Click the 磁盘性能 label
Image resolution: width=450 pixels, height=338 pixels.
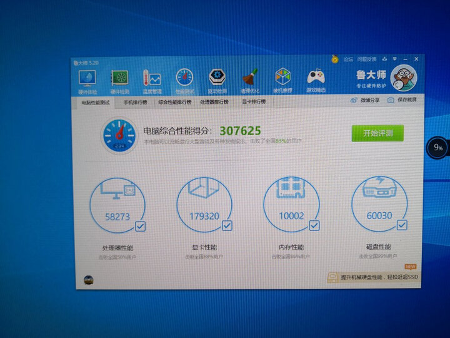(379, 247)
